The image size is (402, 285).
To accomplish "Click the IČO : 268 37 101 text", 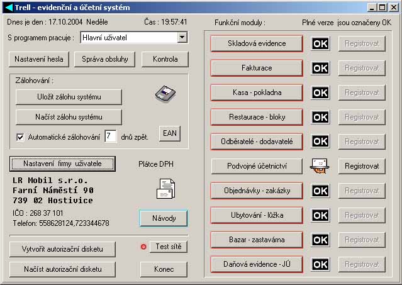I will pos(38,213).
